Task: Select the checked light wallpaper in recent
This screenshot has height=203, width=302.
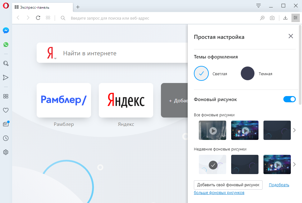Action: click(213, 164)
